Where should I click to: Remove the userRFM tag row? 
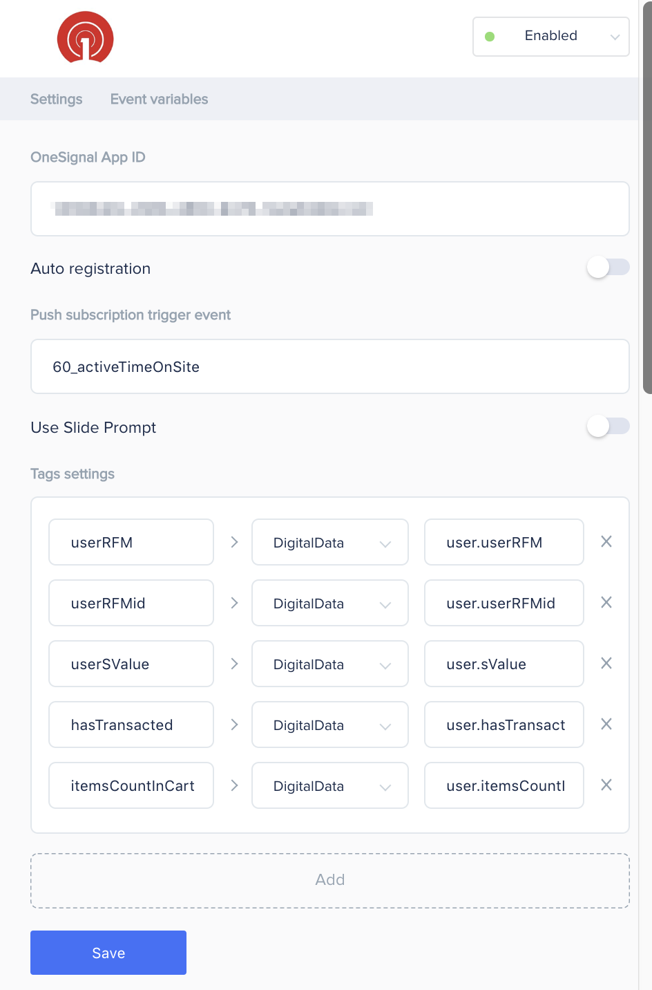606,541
